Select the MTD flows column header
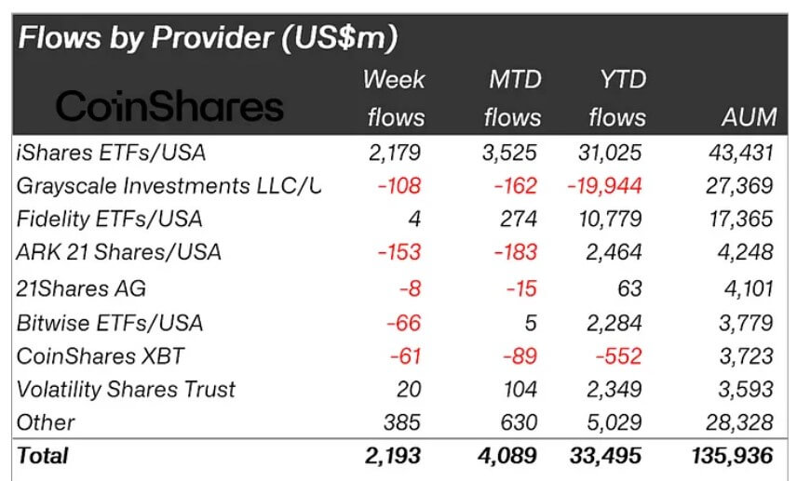This screenshot has width=797, height=481. [512, 99]
